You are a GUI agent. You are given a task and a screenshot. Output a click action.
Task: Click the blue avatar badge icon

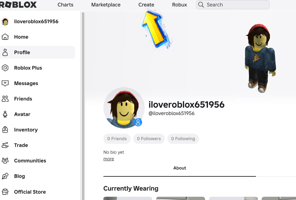point(138,123)
